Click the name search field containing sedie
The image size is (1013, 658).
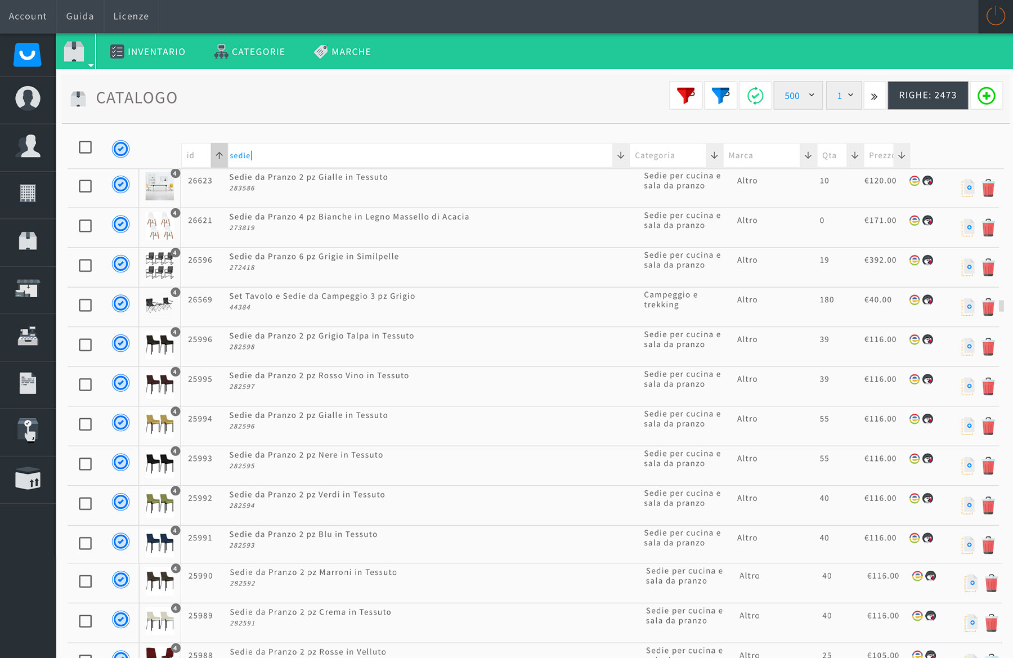(420, 155)
